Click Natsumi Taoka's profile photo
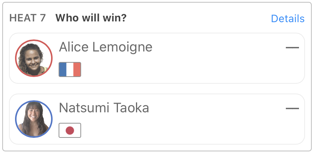Viewport: 314px width, 154px height. pos(34,119)
